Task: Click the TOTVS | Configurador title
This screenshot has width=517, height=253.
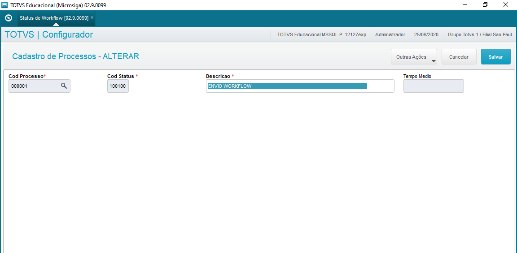Action: coord(49,34)
